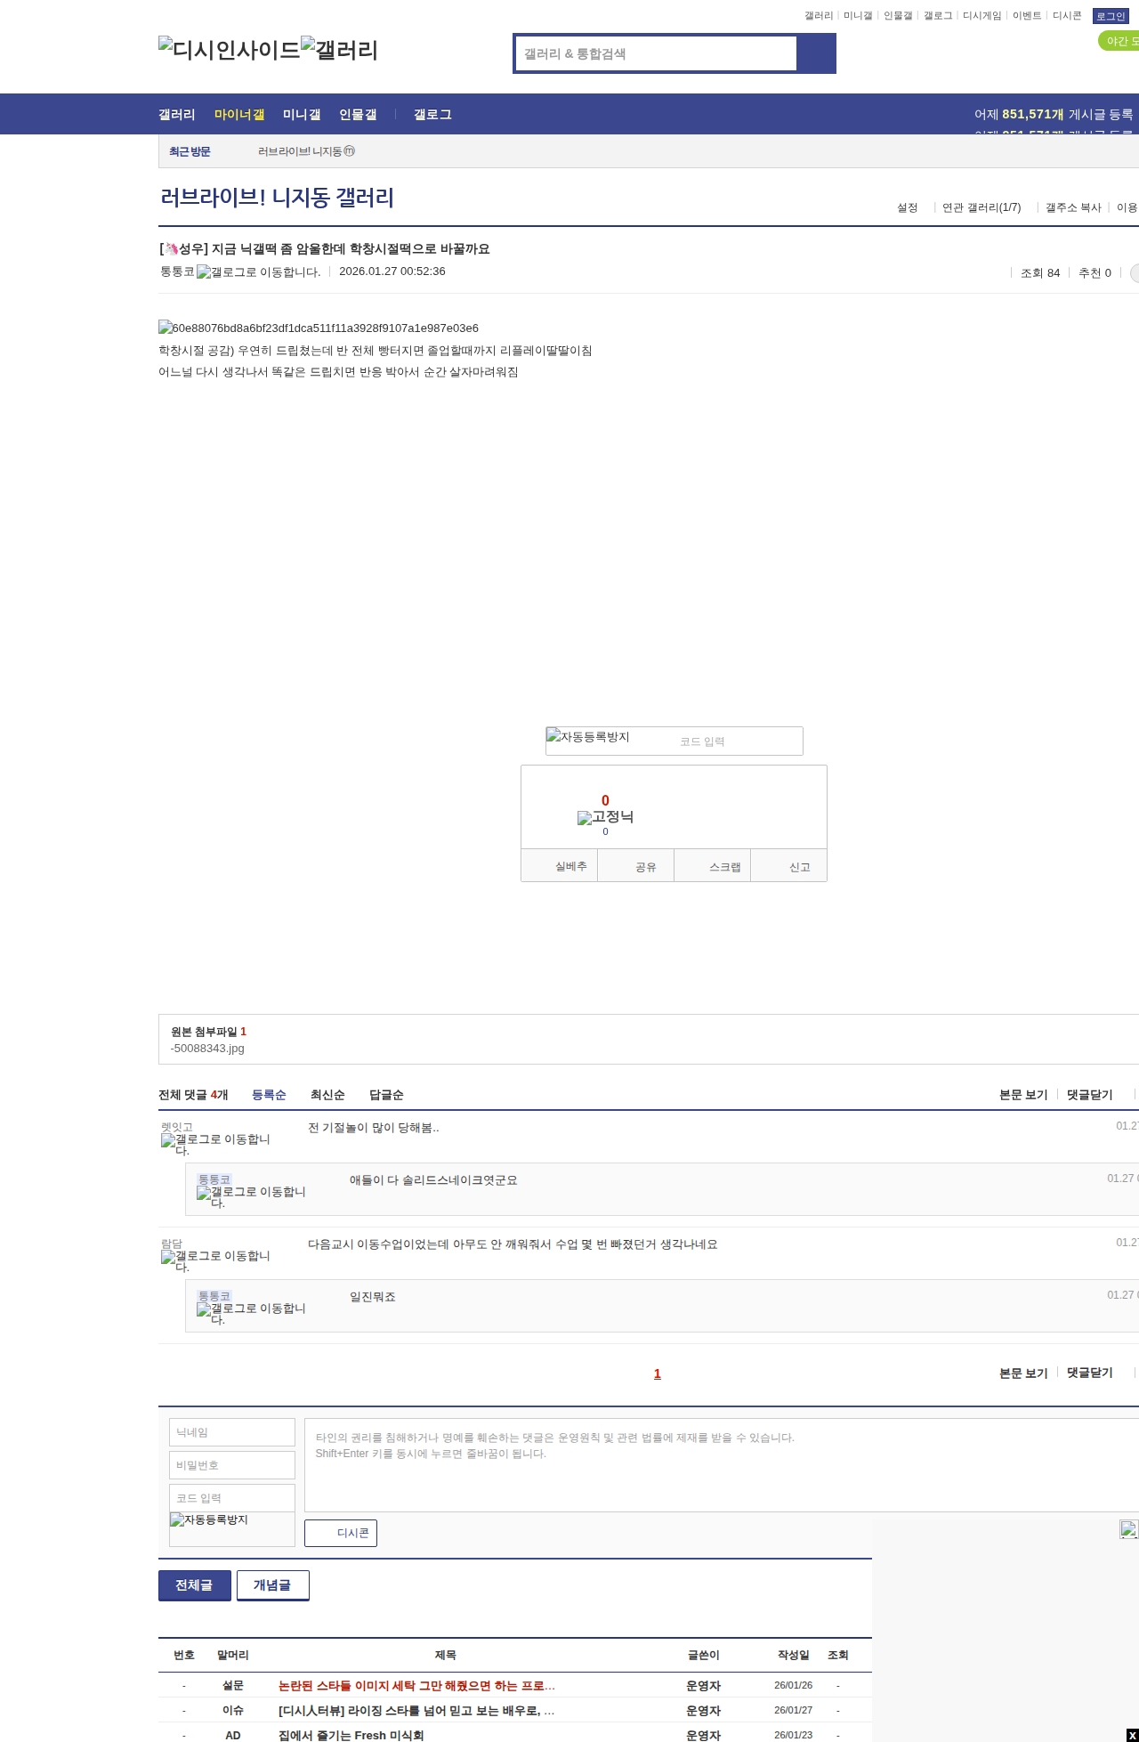Image resolution: width=1139 pixels, height=1742 pixels.
Task: Click 통통코's 갤로그 icon on reply 일진뭐죠
Action: (x=251, y=1313)
